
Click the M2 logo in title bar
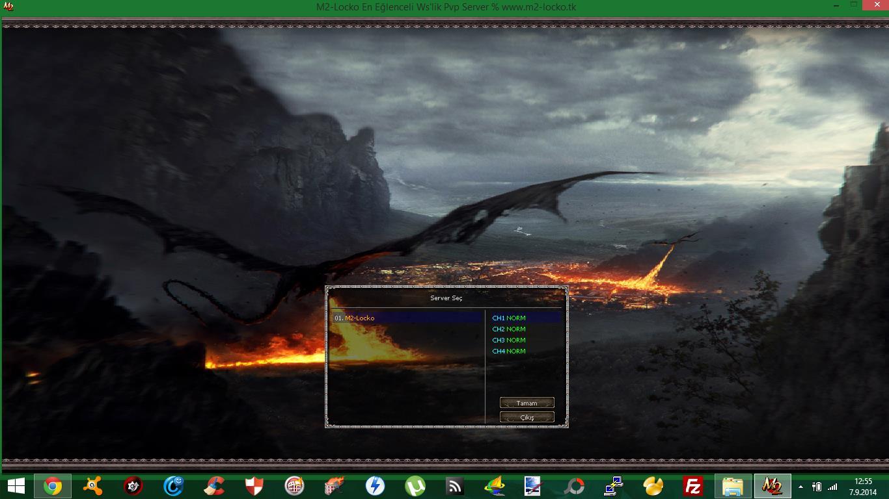(8, 6)
